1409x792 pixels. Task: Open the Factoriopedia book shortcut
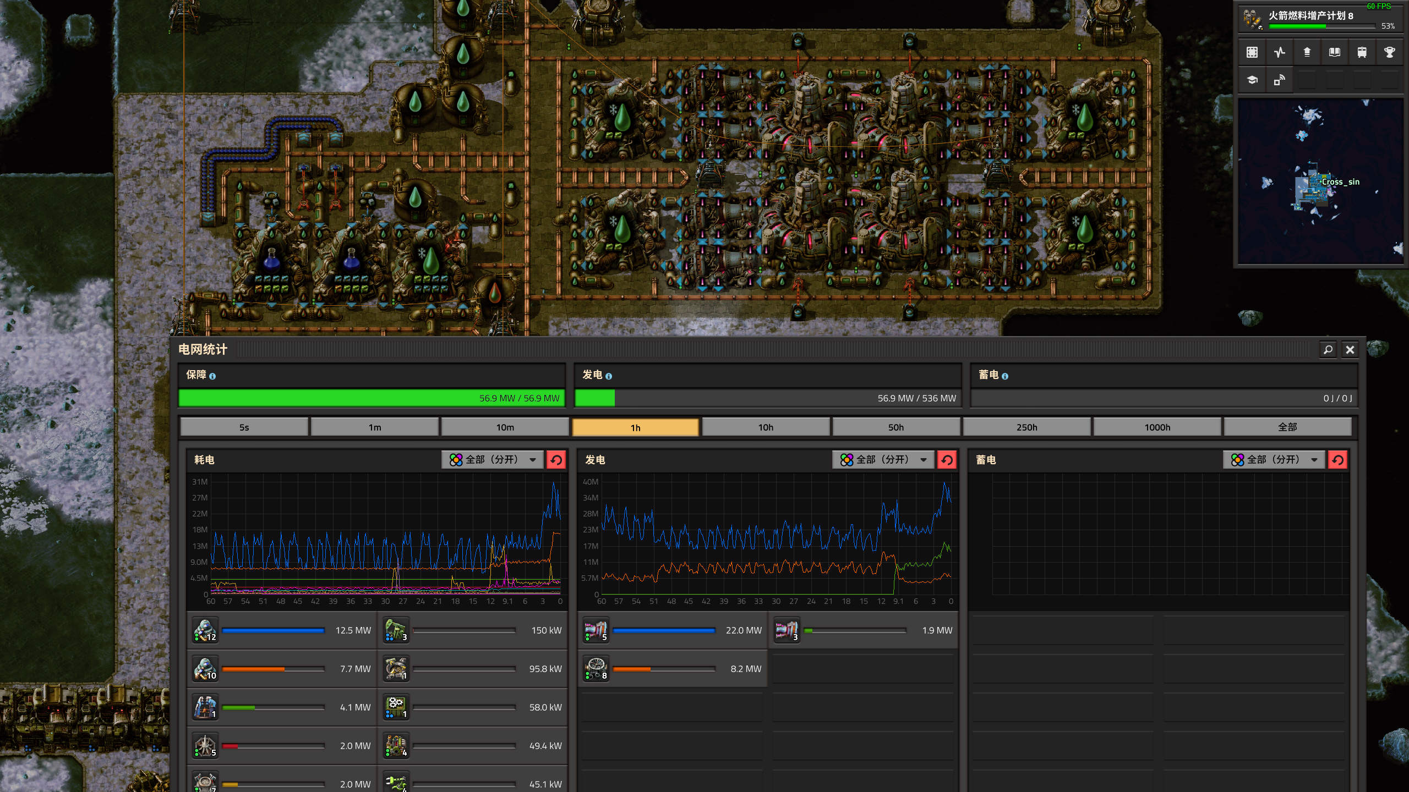point(1335,52)
